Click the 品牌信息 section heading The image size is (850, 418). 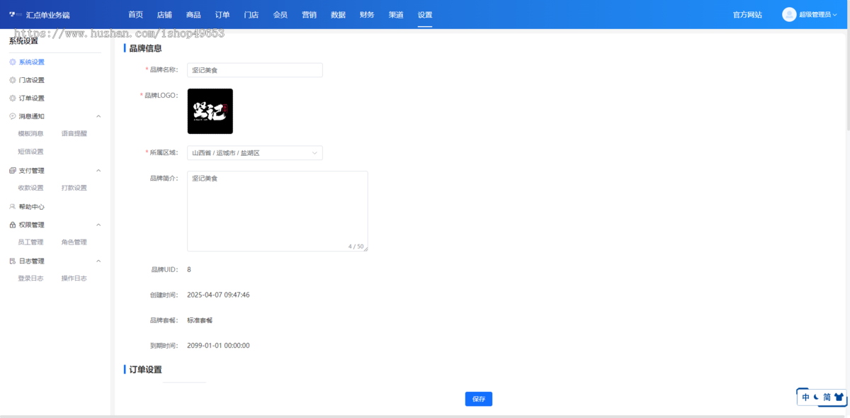145,48
